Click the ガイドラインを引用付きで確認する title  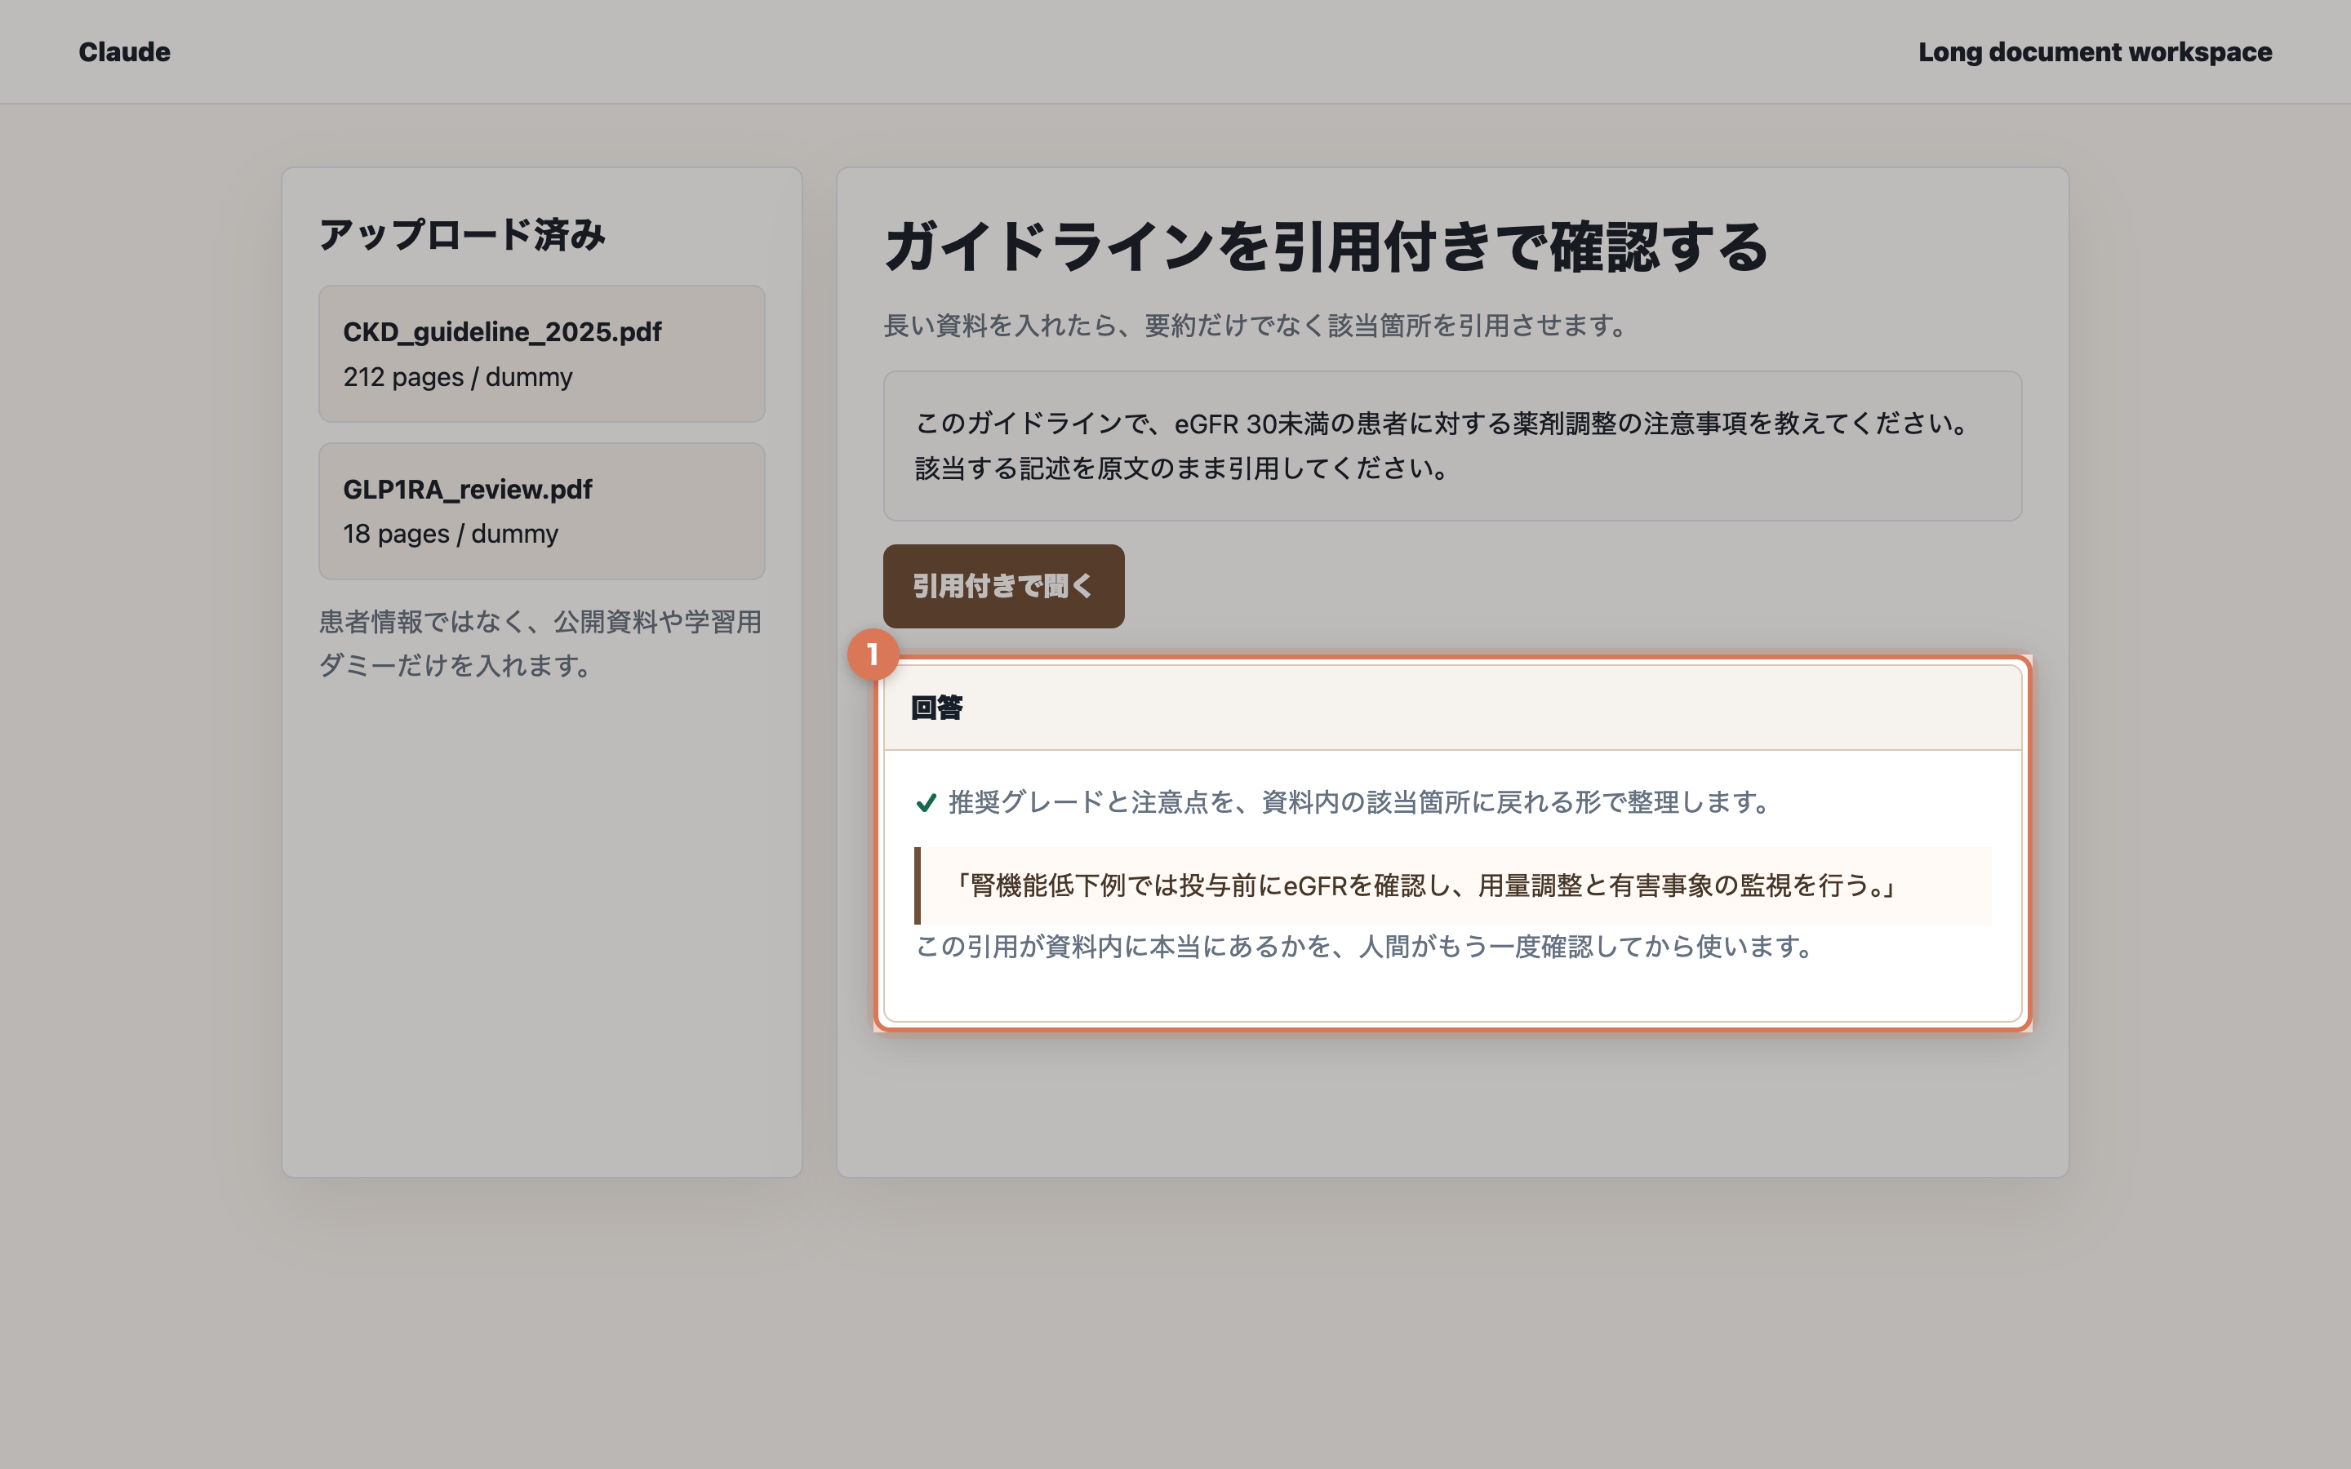tap(1325, 246)
